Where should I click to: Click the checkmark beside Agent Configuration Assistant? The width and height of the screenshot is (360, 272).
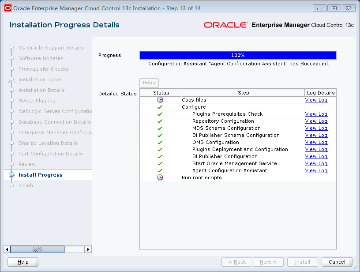click(160, 170)
